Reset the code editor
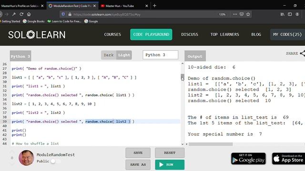This screenshot has width=305, height=171. [170, 153]
